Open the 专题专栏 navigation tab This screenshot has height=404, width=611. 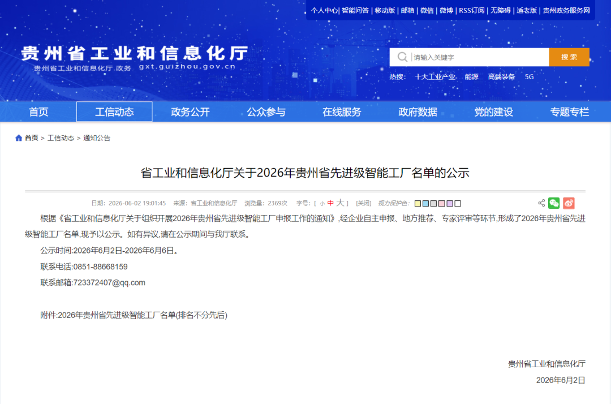point(569,112)
